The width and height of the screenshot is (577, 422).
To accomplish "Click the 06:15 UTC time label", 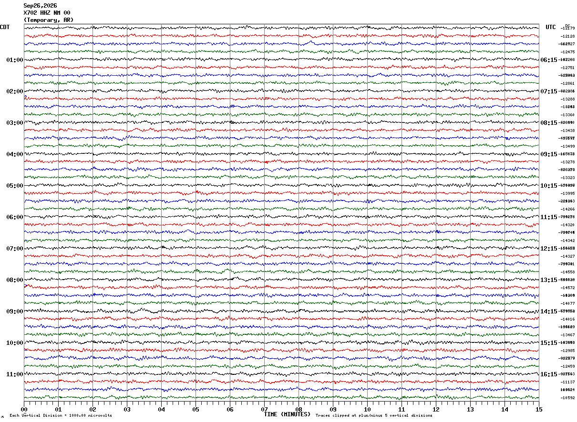I will 548,60.
